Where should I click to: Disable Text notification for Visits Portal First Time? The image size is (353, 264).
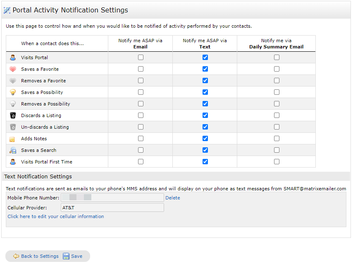coord(205,162)
